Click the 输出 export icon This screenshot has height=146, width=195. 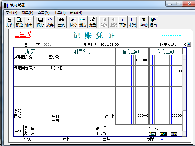(x=29, y=22)
